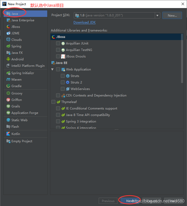Click the JBoss sidebar icon
The width and height of the screenshot is (187, 206).
(8, 27)
